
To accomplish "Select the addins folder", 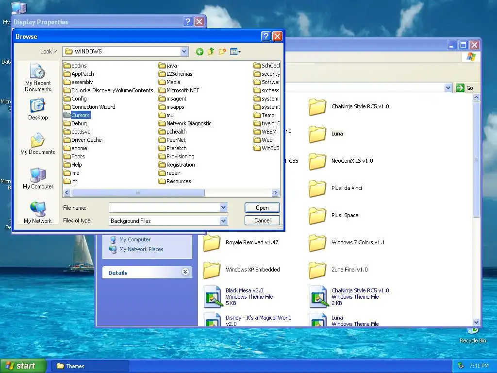I will click(x=75, y=66).
